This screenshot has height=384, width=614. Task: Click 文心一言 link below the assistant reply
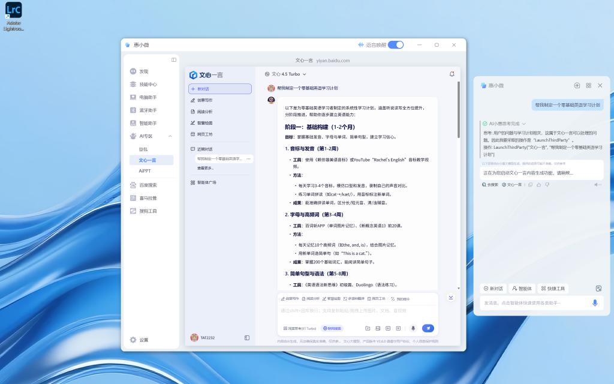coord(512,185)
